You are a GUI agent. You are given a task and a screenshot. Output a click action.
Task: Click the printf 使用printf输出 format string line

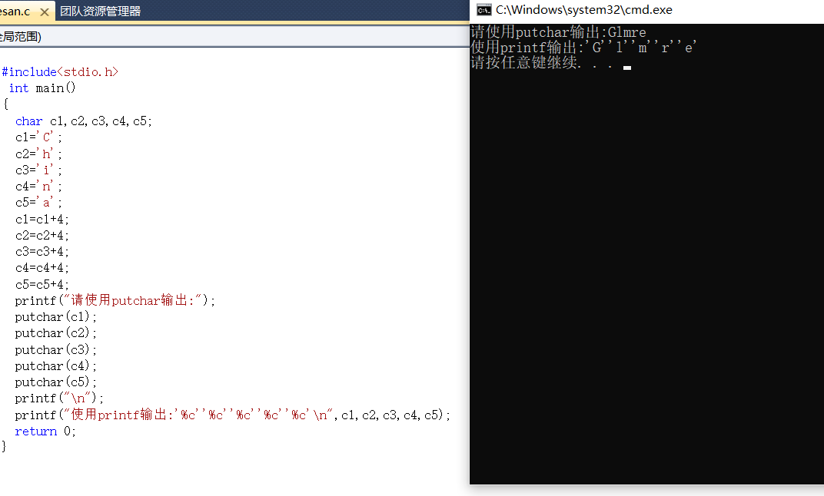point(233,415)
